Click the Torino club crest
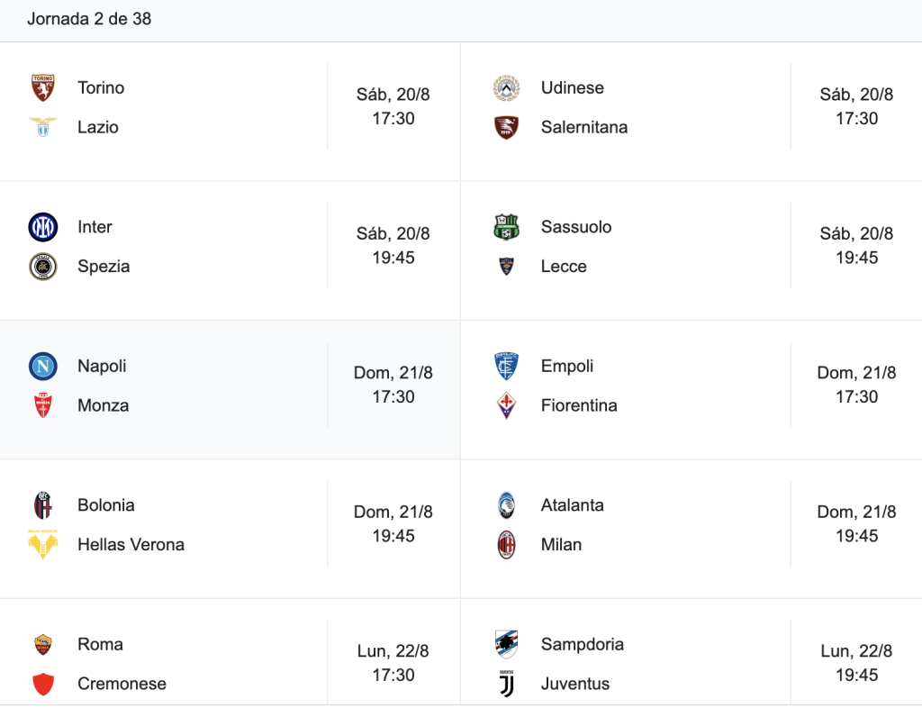The width and height of the screenshot is (922, 708). point(43,87)
